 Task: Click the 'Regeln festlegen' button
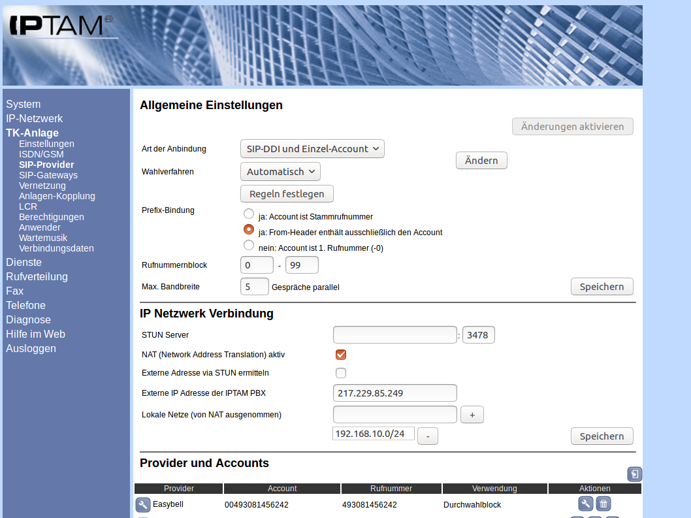coord(287,194)
